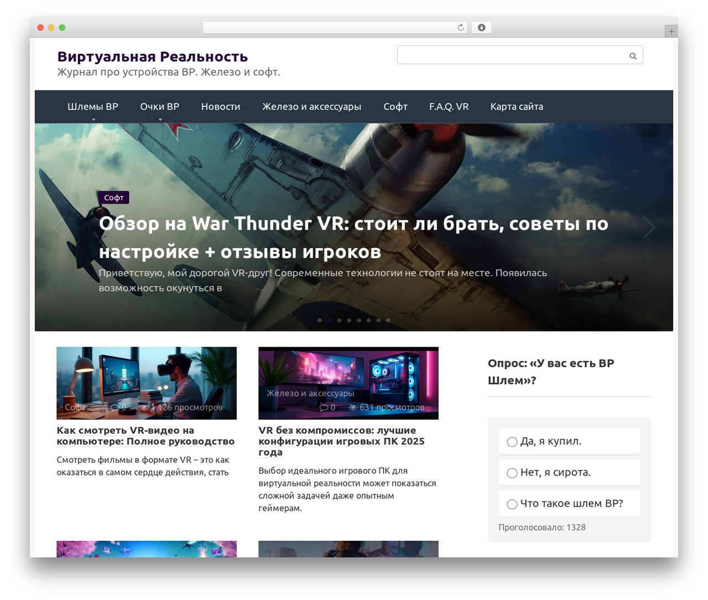Open thumbnail of man wearing VR headset
Screen dimensions: 708x600
[x=147, y=383]
